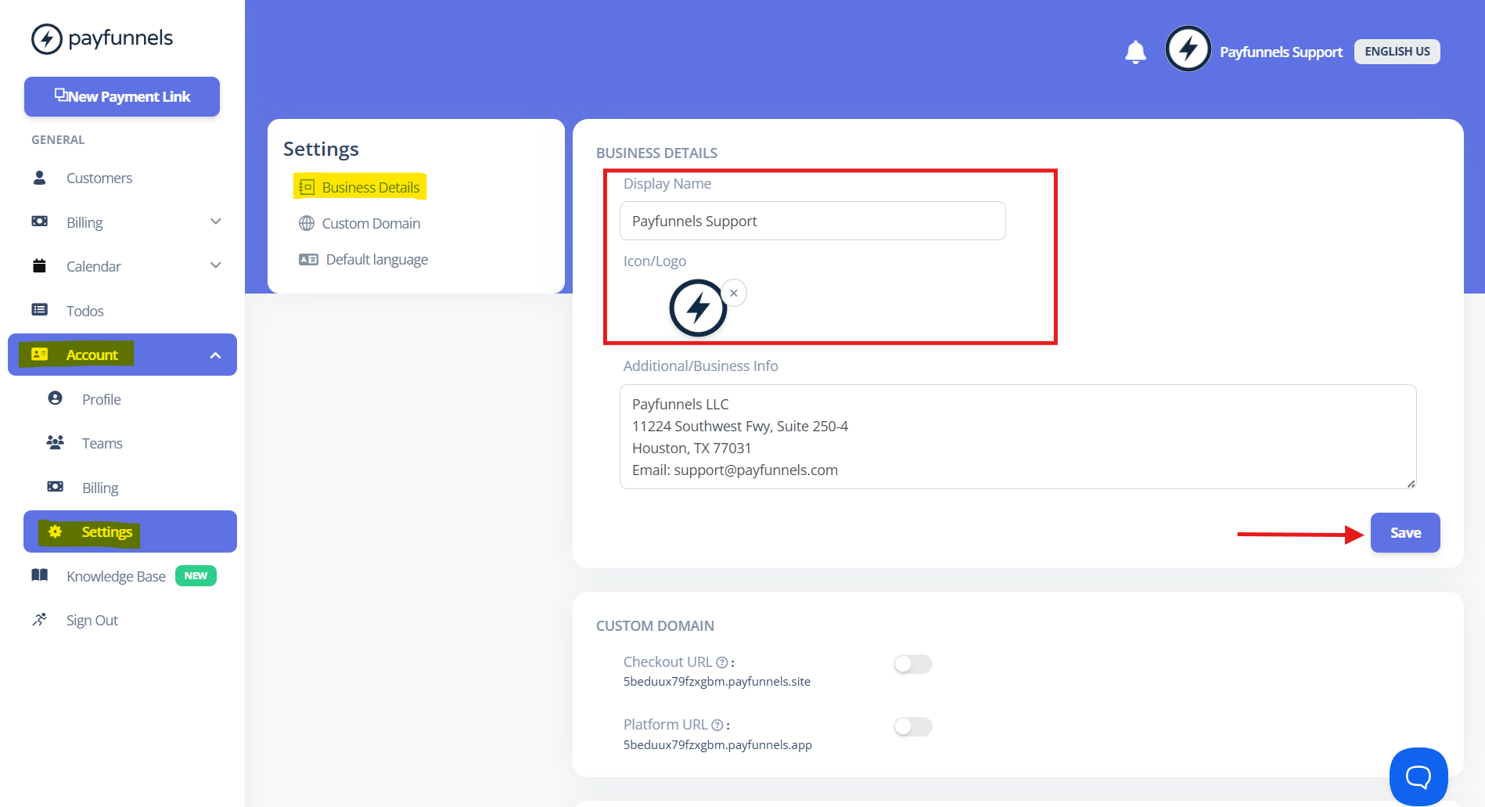Screen dimensions: 1485x807
Task: Open the live chat bubble
Action: tap(1418, 776)
